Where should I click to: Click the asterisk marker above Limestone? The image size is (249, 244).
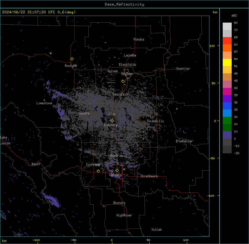(44, 100)
